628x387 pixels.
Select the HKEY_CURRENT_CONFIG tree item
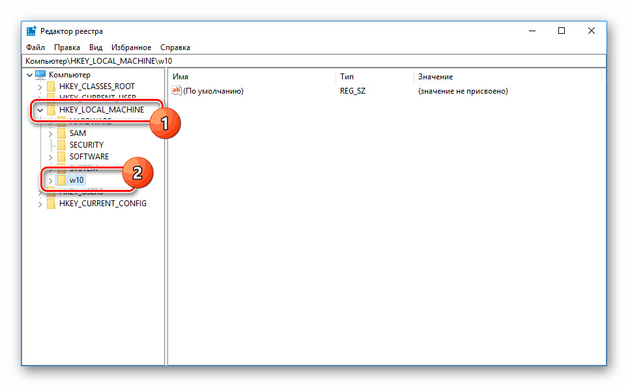coord(103,203)
